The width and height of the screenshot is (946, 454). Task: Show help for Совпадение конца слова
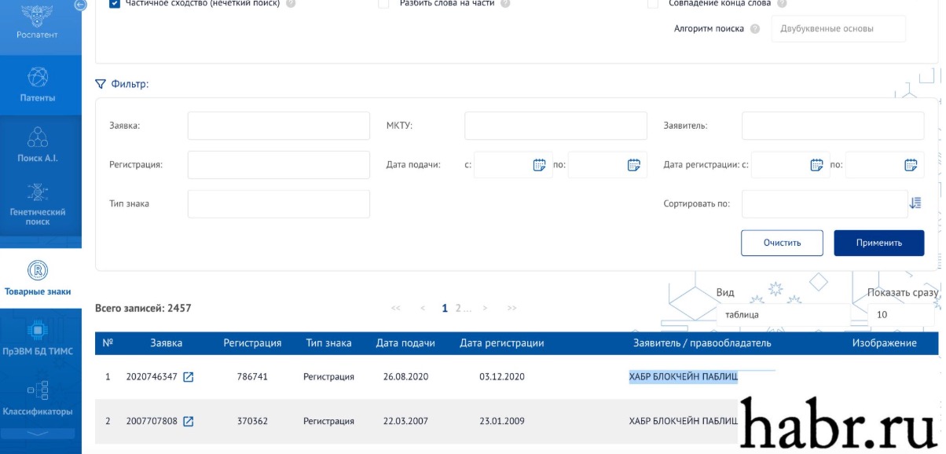(782, 3)
